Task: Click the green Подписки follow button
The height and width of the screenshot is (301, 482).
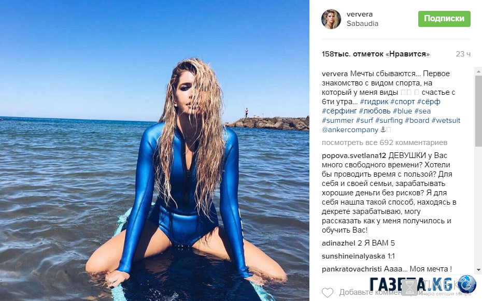Action: pos(444,19)
